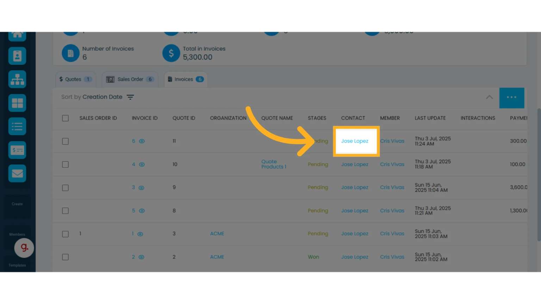
Task: View invoice 3 via eye icon
Action: point(142,188)
